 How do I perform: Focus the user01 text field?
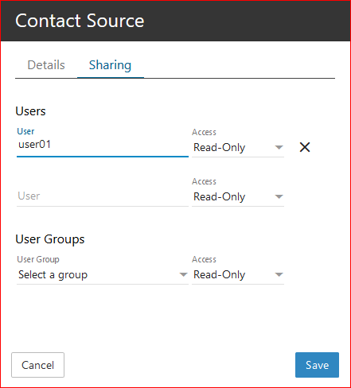coord(103,145)
